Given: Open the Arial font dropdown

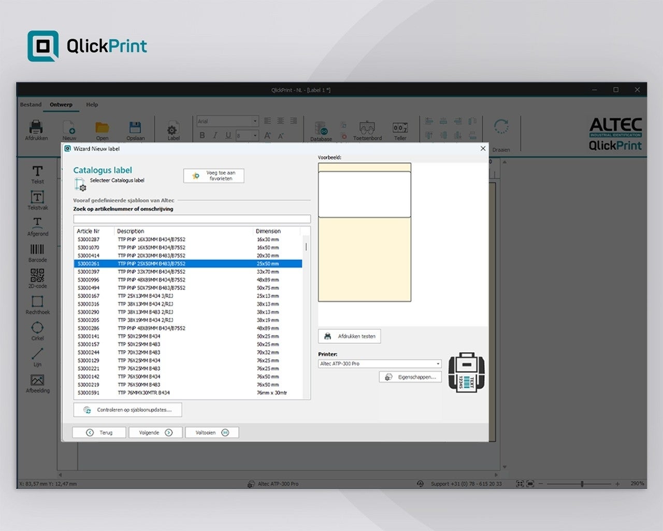Looking at the screenshot, I should [255, 121].
